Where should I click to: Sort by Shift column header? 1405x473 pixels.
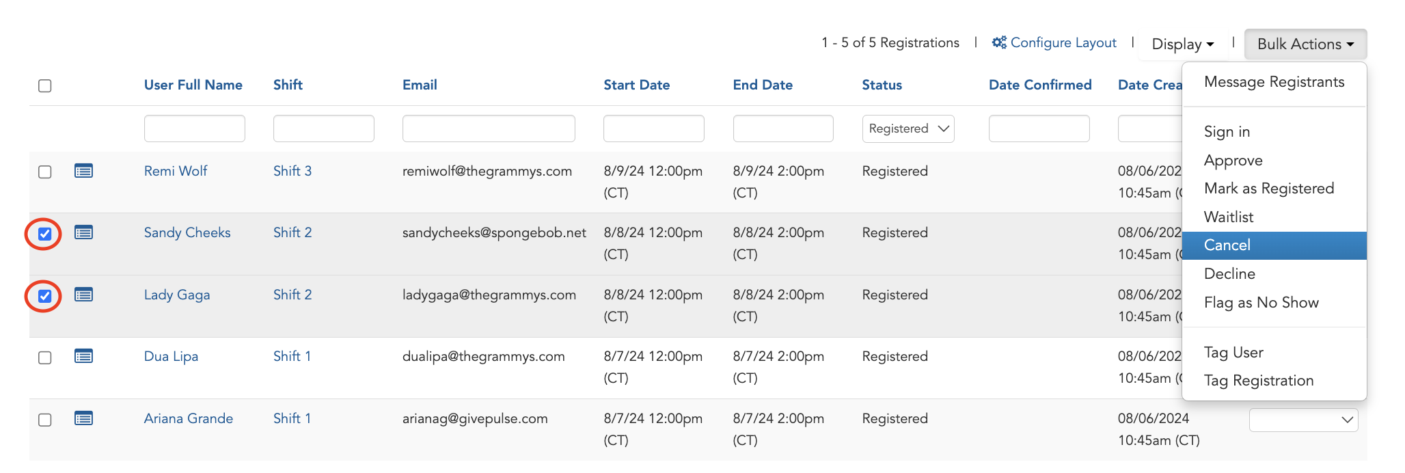click(288, 85)
